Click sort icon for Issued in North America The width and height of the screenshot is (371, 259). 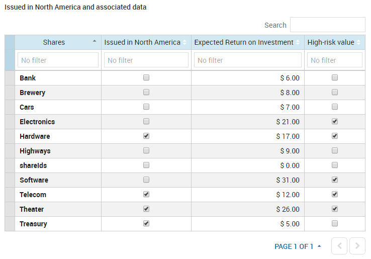click(184, 43)
